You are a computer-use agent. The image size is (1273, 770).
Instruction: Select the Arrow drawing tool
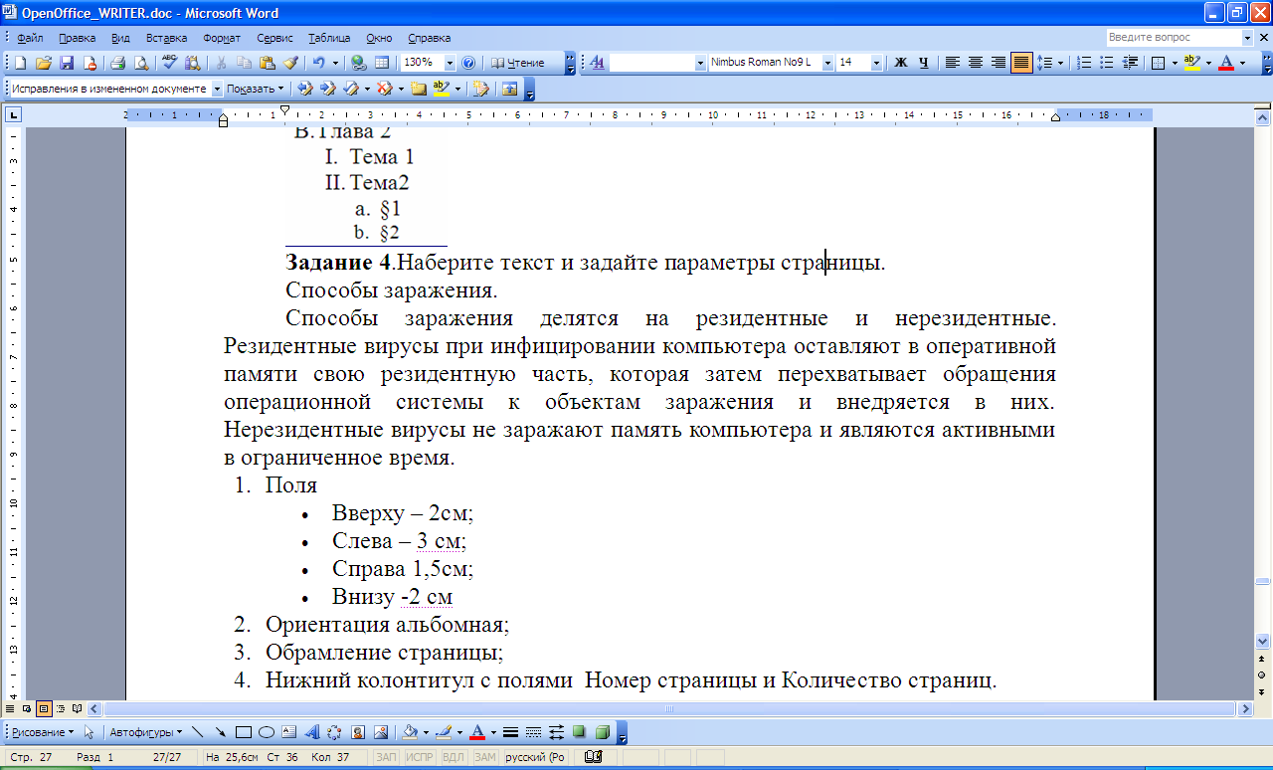coord(220,732)
